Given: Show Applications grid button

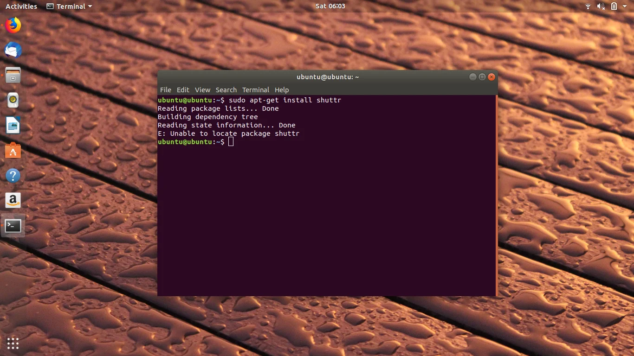Looking at the screenshot, I should [13, 343].
